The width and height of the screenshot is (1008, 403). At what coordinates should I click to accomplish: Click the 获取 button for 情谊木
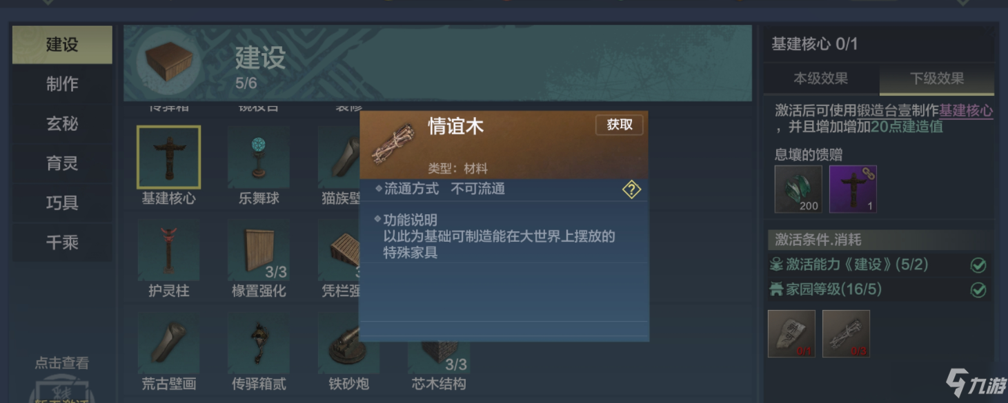[620, 125]
